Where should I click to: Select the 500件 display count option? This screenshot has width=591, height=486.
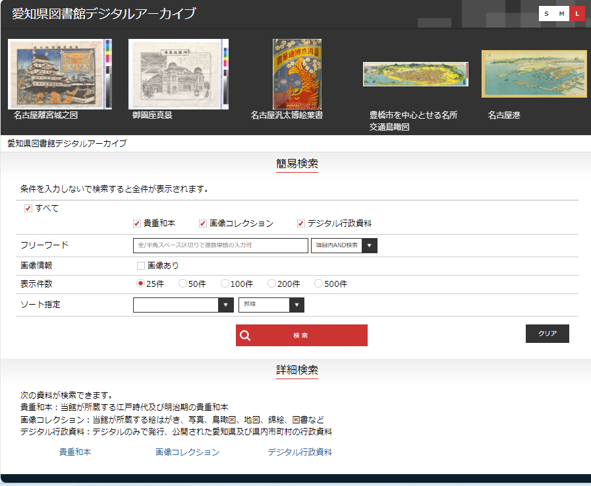(x=317, y=284)
